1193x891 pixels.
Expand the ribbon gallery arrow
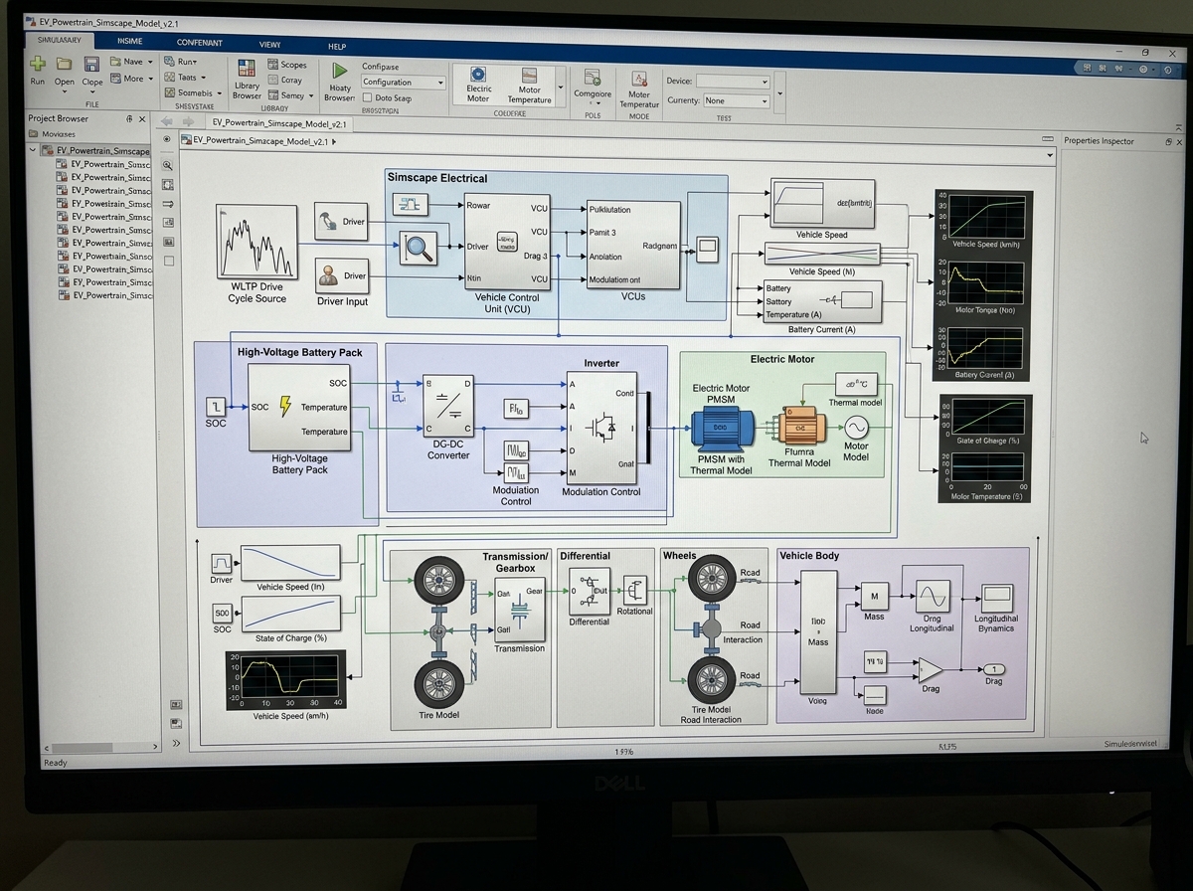click(x=562, y=88)
